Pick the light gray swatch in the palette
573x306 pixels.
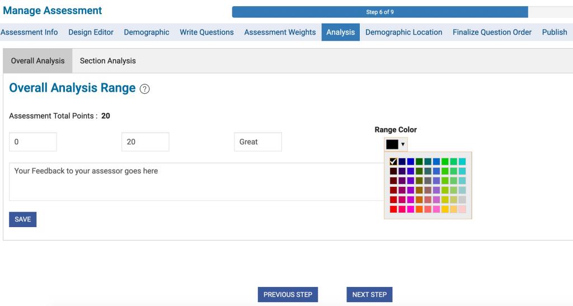pyautogui.click(x=462, y=200)
